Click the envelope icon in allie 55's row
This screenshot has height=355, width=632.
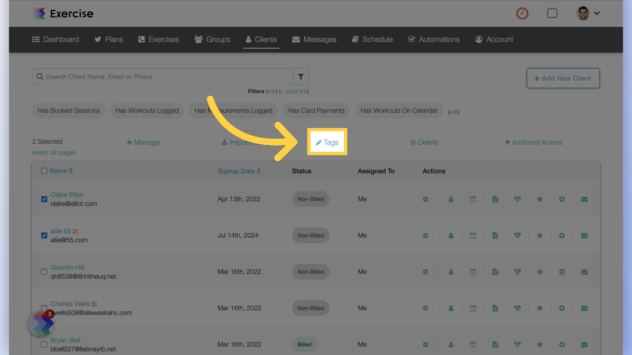point(584,236)
